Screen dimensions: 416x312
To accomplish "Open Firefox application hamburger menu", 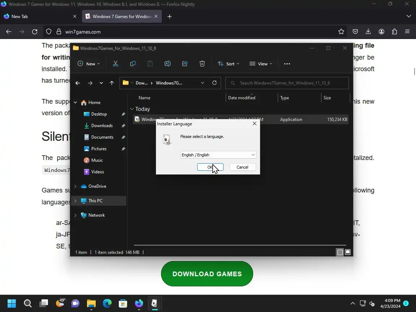I will [x=407, y=31].
